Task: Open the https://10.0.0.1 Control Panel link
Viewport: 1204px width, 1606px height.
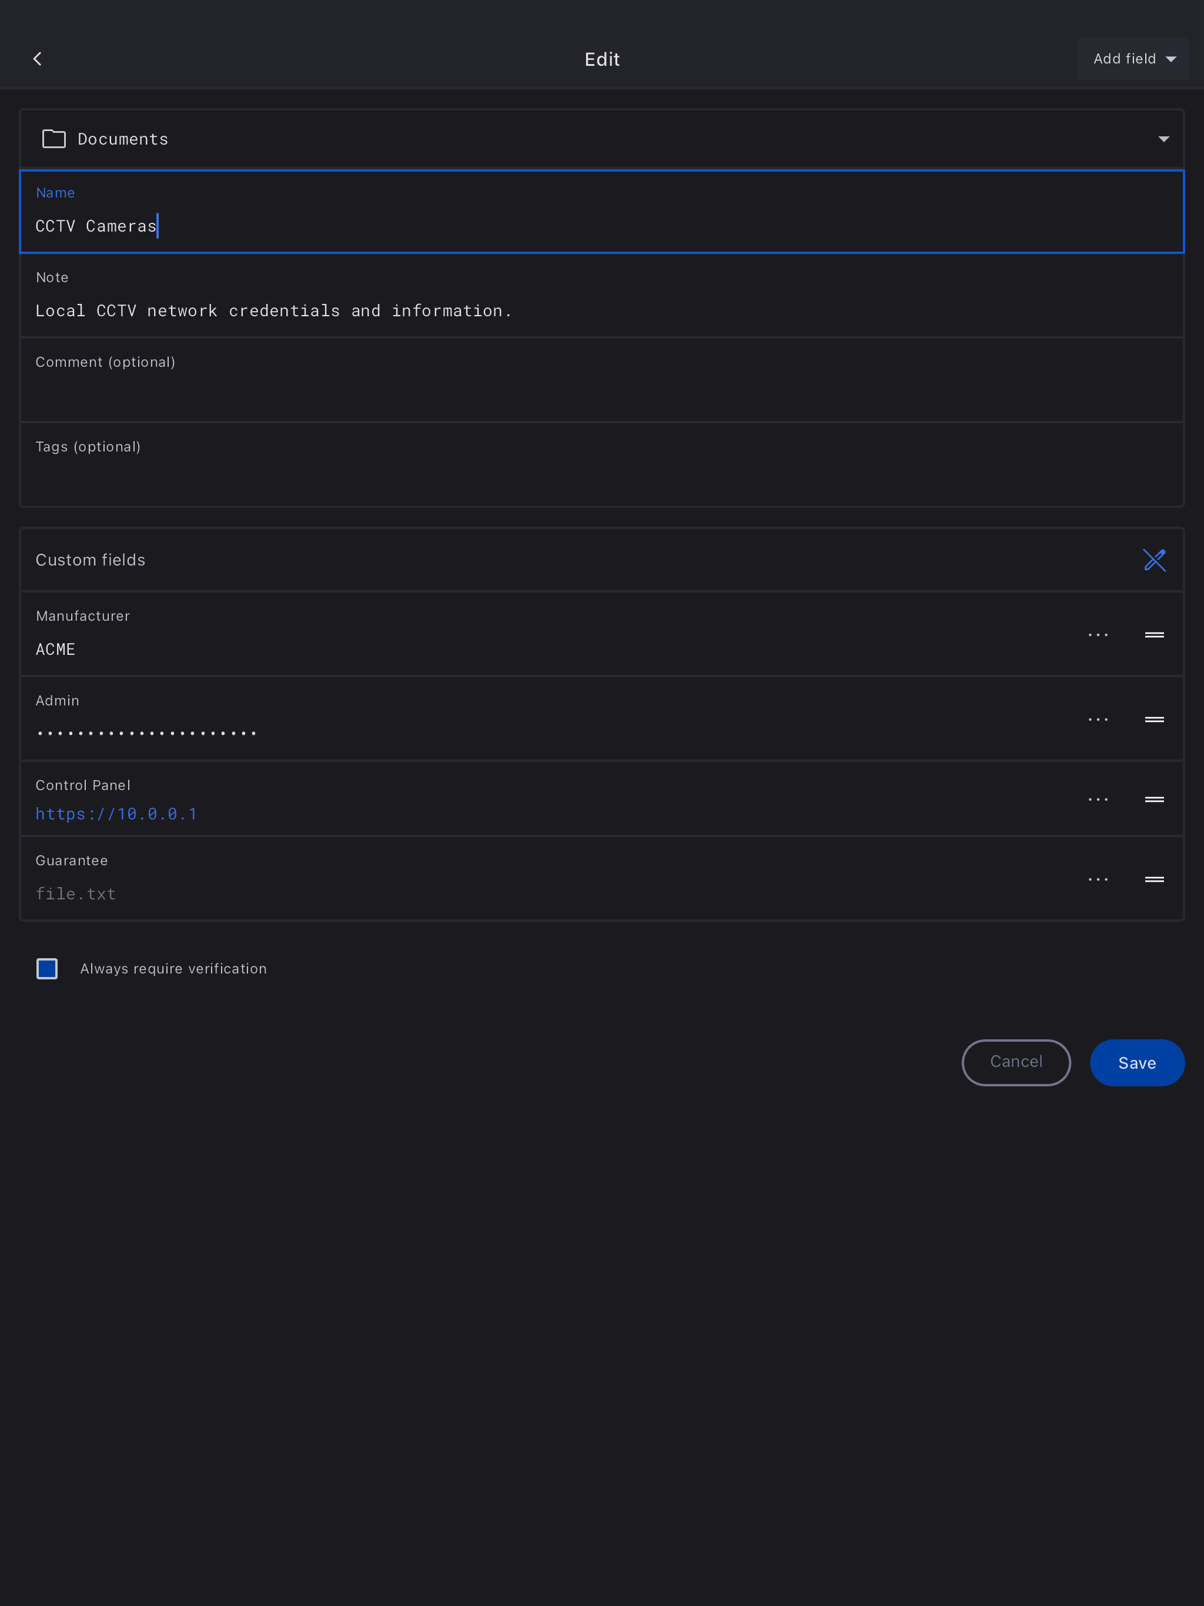Action: 116,814
